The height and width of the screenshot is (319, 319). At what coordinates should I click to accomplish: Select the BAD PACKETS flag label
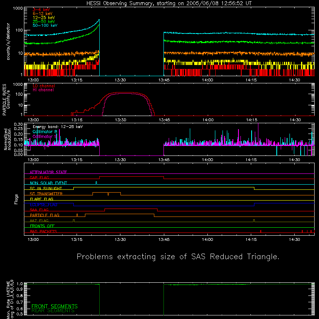43,231
